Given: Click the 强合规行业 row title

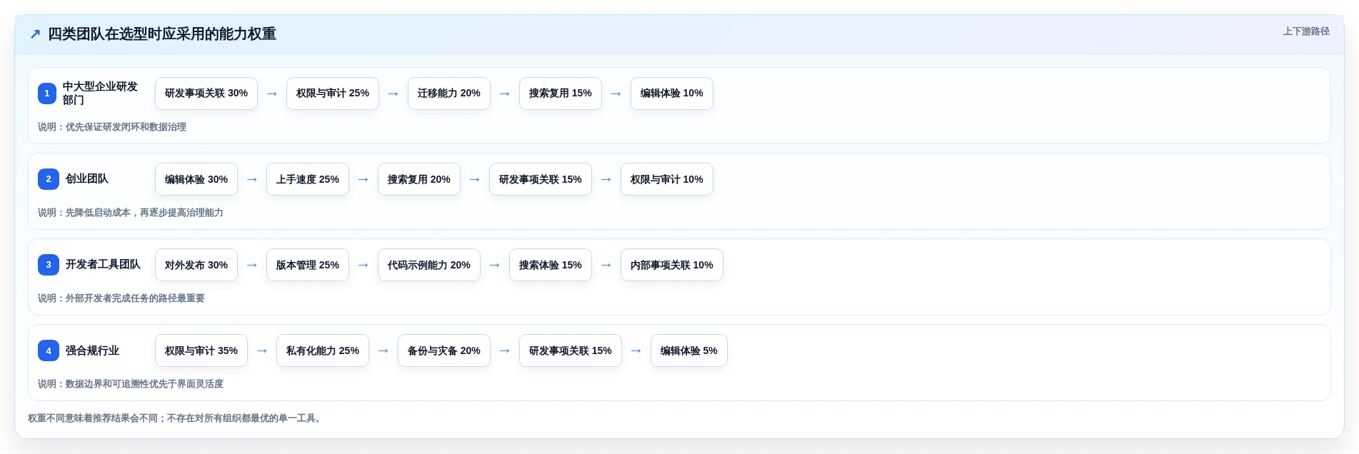Looking at the screenshot, I should point(92,350).
